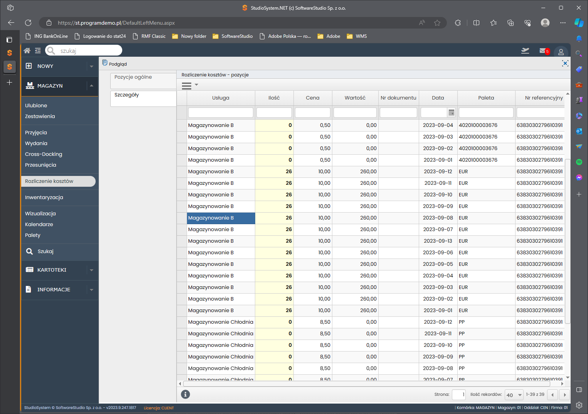
Task: Open the Wydania menu item
Action: click(36, 143)
